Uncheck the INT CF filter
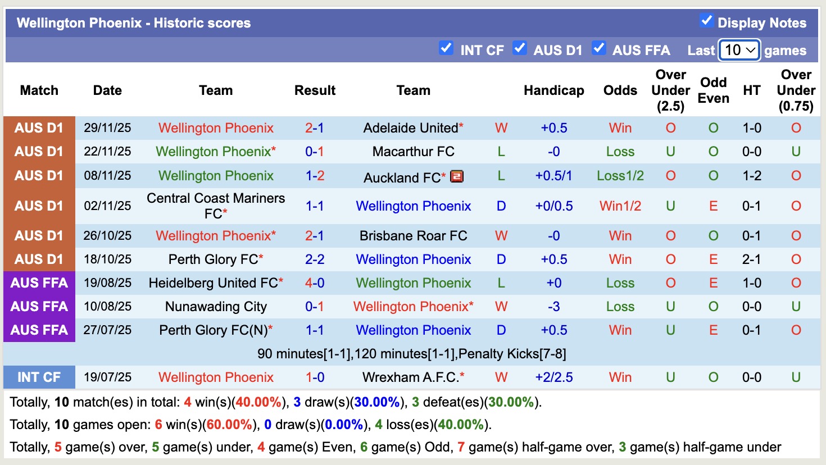This screenshot has height=465, width=826. click(446, 48)
